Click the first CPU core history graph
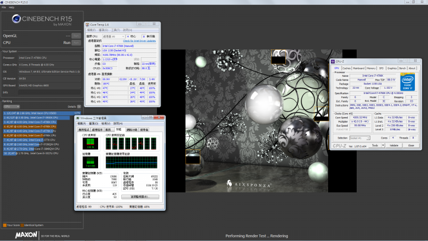The width and height of the screenshot is (428, 241). pos(108,144)
